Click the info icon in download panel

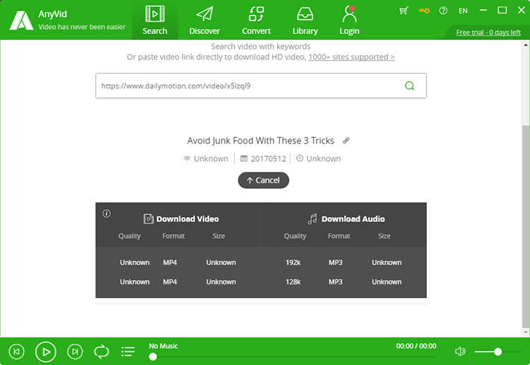pos(107,214)
